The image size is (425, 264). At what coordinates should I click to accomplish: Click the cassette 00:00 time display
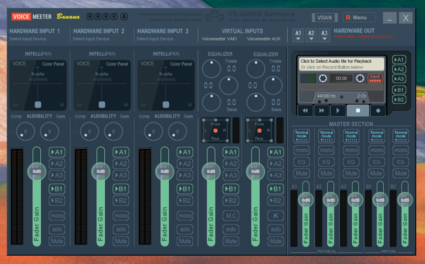click(x=341, y=78)
